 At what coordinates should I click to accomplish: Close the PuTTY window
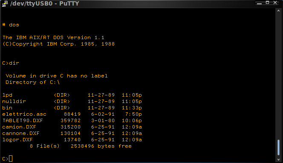tap(275, 3)
